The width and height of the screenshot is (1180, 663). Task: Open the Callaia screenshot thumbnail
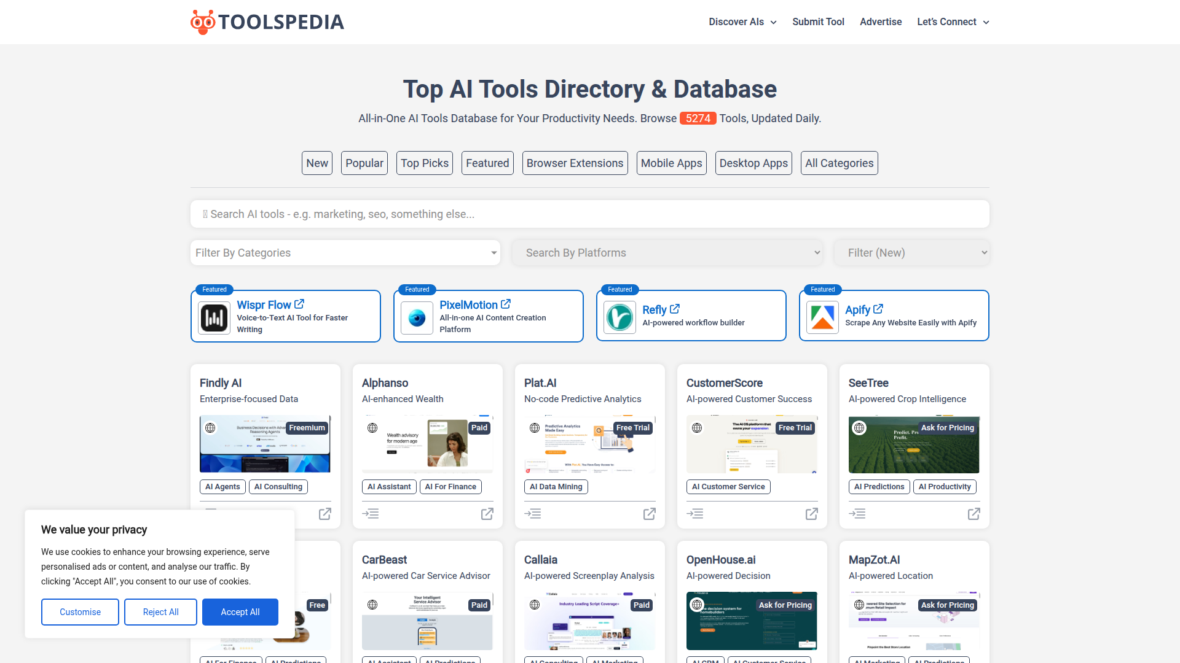[x=589, y=621]
